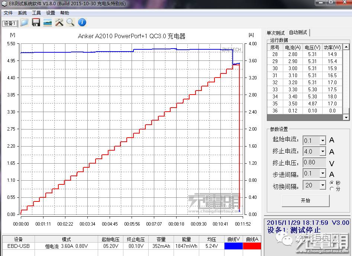
Task: Click the 功率(W) column header
Action: [x=332, y=47]
